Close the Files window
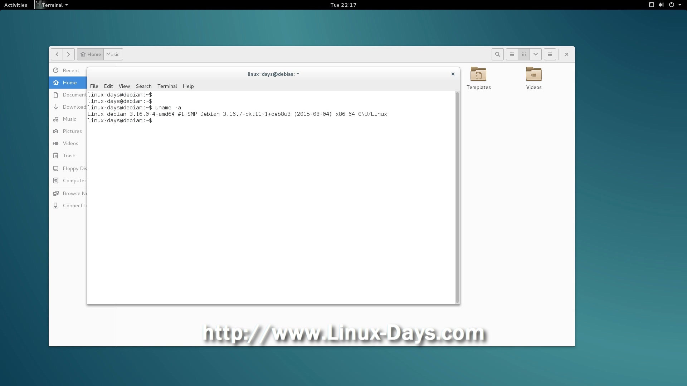Screen dimensions: 687x386 [x=567, y=54]
